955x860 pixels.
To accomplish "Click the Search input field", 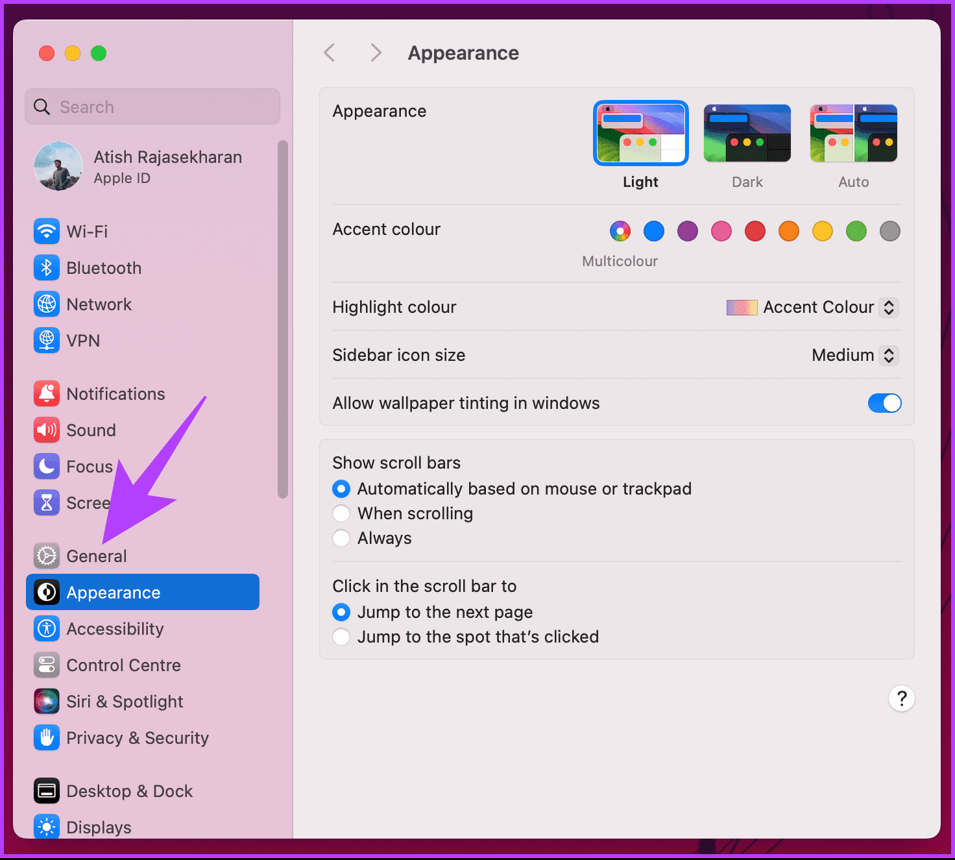I will pyautogui.click(x=152, y=106).
